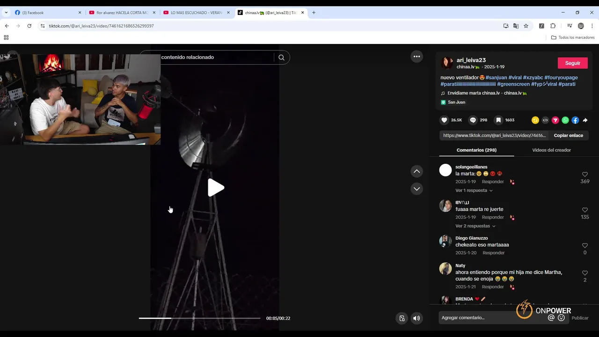Like the video with the heart icon

(444, 120)
